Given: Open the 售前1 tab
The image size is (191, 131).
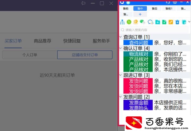Looking at the screenshot, I should [169, 9].
